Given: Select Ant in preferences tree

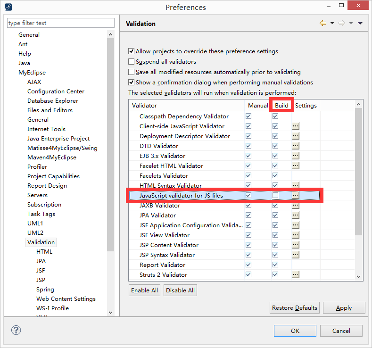Looking at the screenshot, I should pos(23,44).
